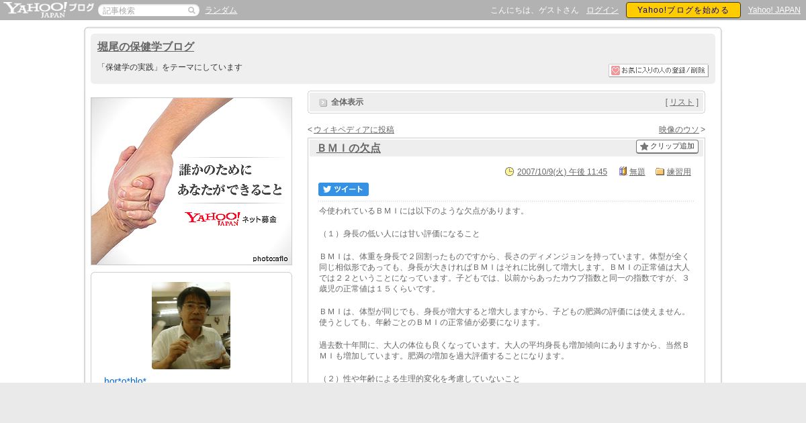The image size is (806, 423).
Task: Open the post title ＢＭＩの欠点
Action: click(x=349, y=148)
